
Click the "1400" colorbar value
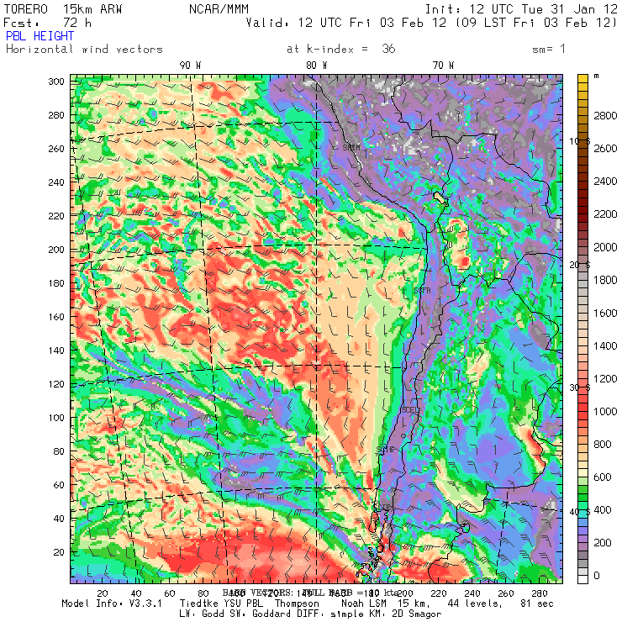click(x=605, y=346)
